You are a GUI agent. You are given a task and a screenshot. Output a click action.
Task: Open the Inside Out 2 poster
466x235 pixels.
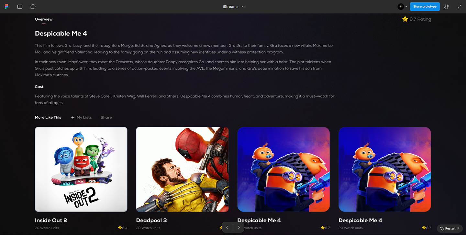81,169
